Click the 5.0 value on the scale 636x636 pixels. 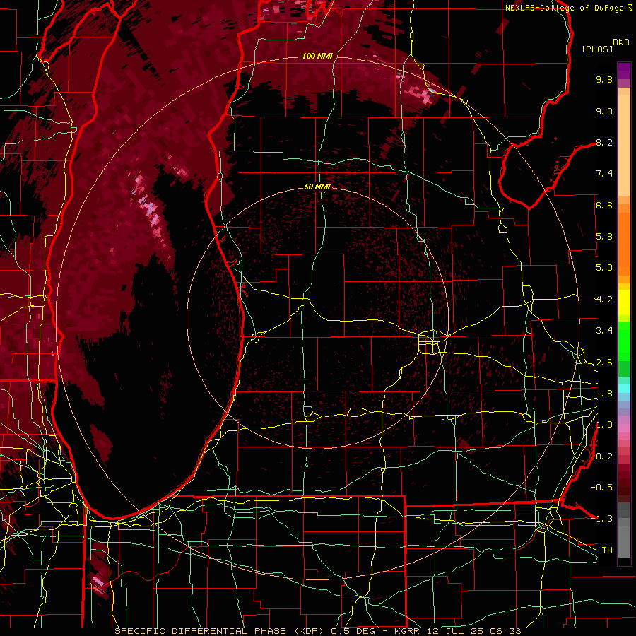[x=604, y=268]
